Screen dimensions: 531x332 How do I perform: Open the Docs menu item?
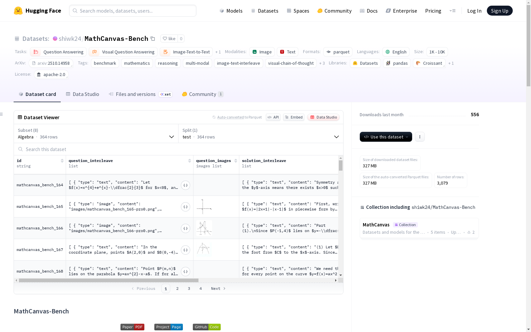click(369, 11)
